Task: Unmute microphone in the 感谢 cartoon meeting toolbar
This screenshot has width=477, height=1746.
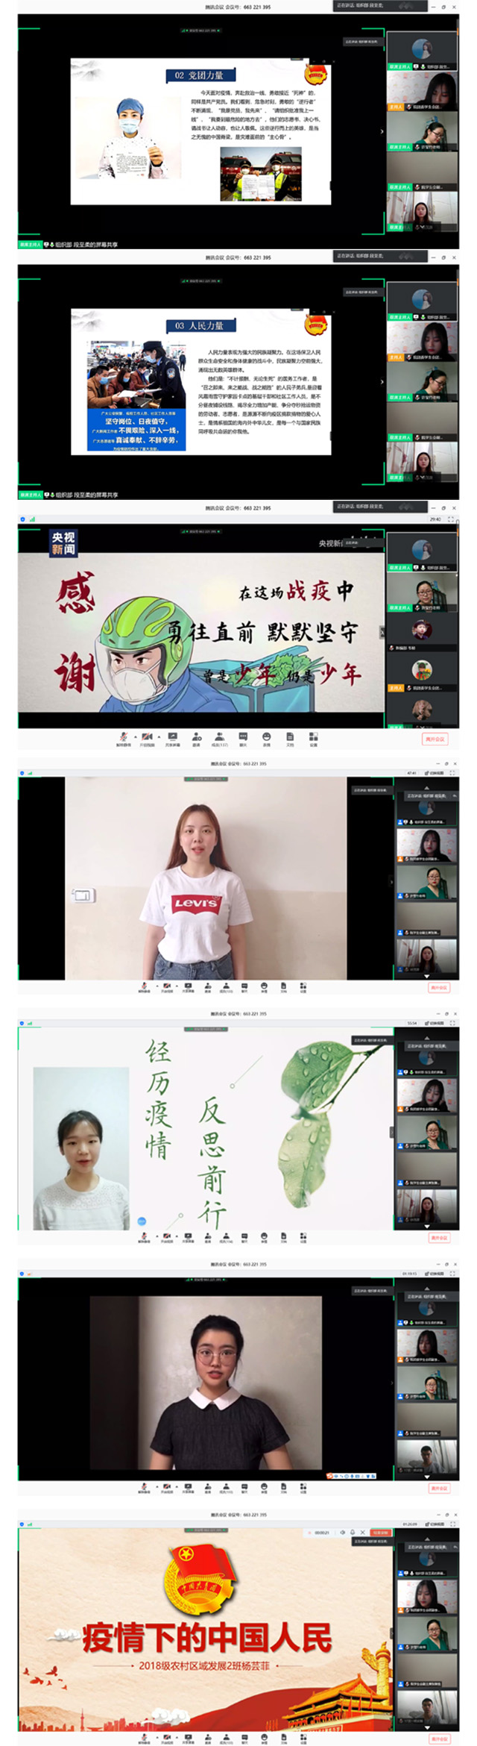Action: (123, 737)
